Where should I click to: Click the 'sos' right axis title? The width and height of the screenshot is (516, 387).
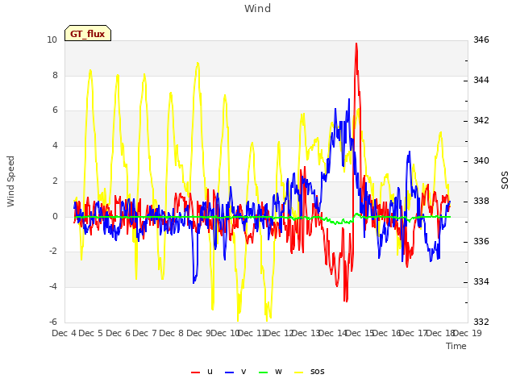click(505, 180)
